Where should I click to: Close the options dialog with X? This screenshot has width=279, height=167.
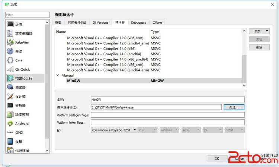coord(272,4)
